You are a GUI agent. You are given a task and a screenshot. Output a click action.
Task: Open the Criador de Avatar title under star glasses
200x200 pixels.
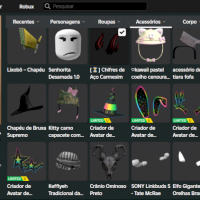19,189
